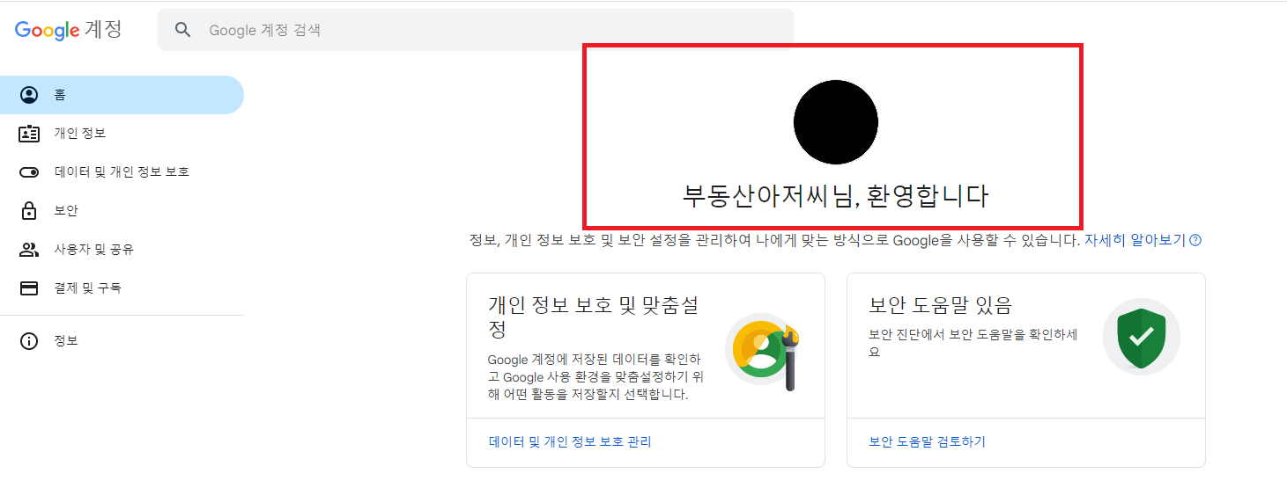Screen dimensions: 1287x488
Task: Click the black profile picture circle
Action: [x=836, y=121]
